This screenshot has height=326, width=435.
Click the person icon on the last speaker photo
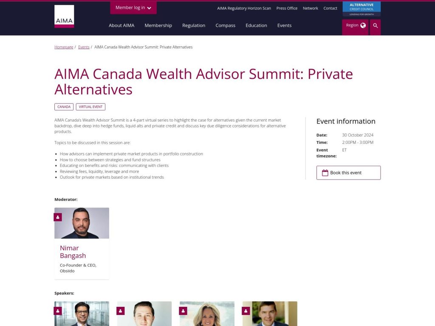tap(246, 311)
